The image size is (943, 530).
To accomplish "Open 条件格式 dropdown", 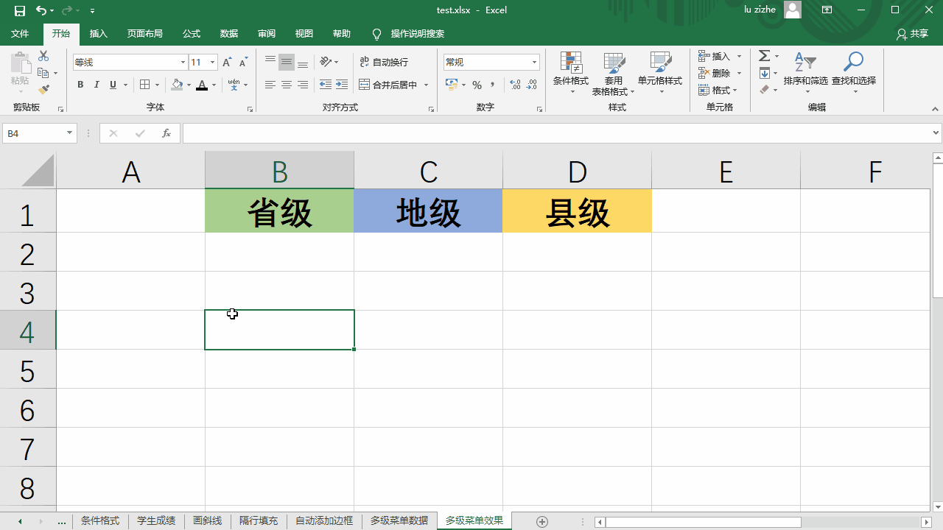I will [x=571, y=72].
